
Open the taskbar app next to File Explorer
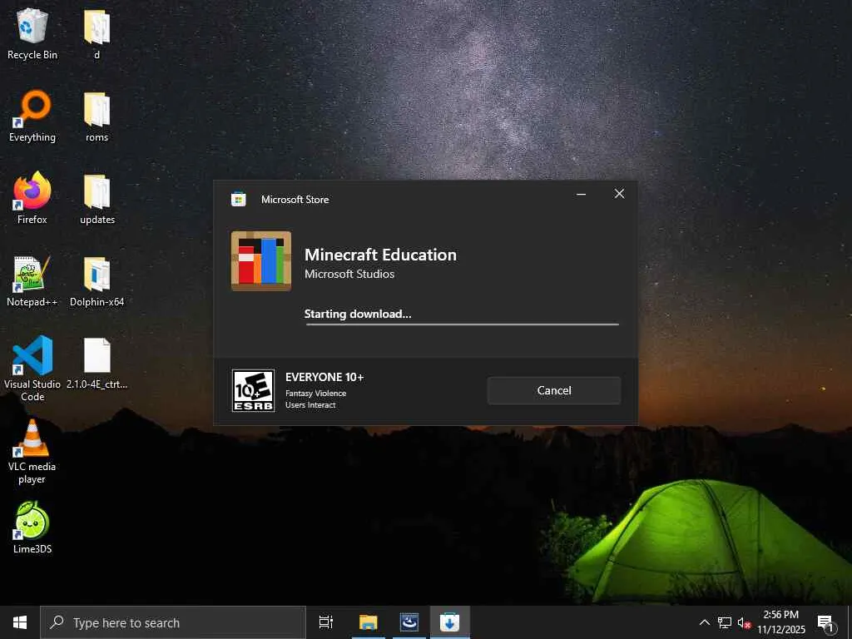[409, 622]
